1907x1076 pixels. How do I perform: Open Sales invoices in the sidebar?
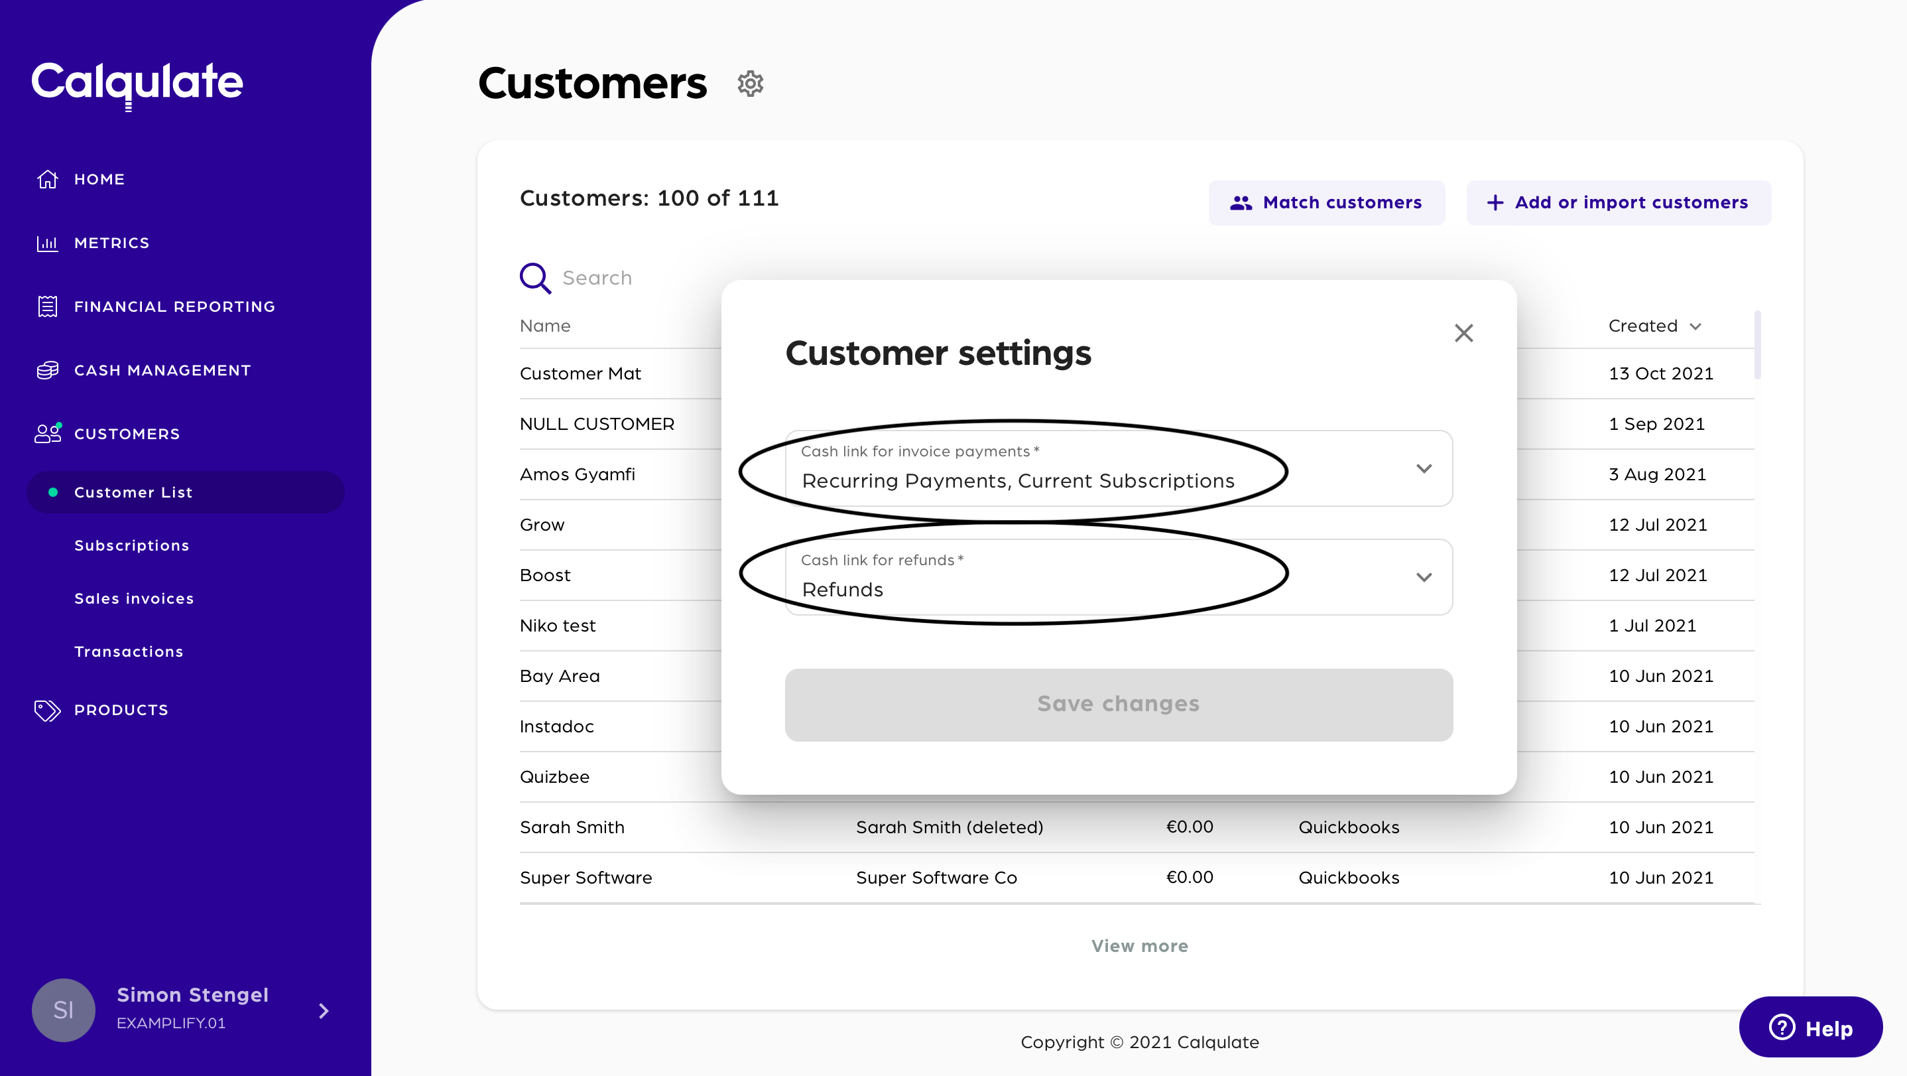(134, 598)
